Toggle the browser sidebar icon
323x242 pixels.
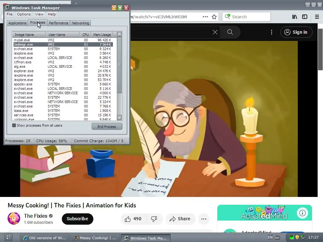coord(305,17)
